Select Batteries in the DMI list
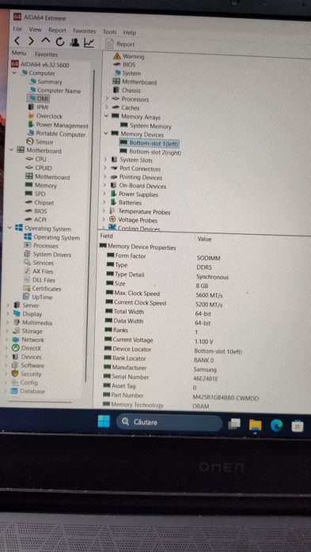This screenshot has height=552, width=311. pyautogui.click(x=126, y=202)
